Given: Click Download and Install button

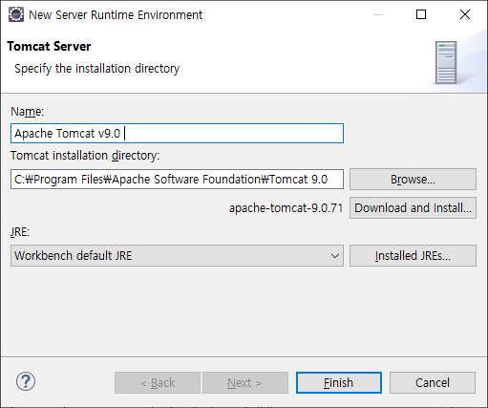Looking at the screenshot, I should point(413,208).
